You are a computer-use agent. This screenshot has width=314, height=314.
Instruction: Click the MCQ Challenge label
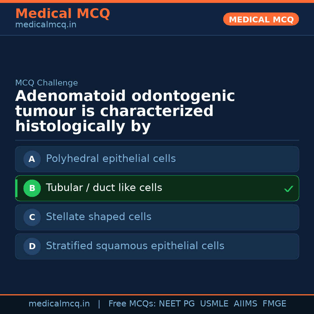click(x=47, y=83)
